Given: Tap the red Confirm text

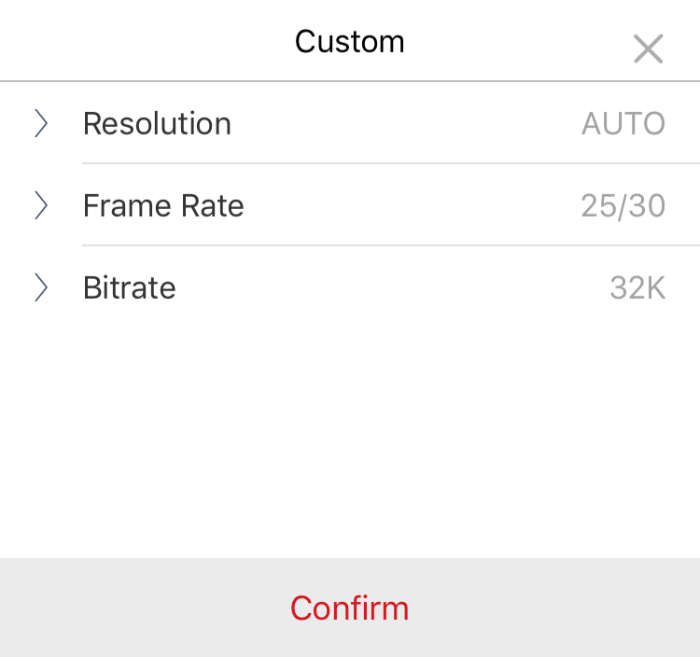Looking at the screenshot, I should click(350, 608).
